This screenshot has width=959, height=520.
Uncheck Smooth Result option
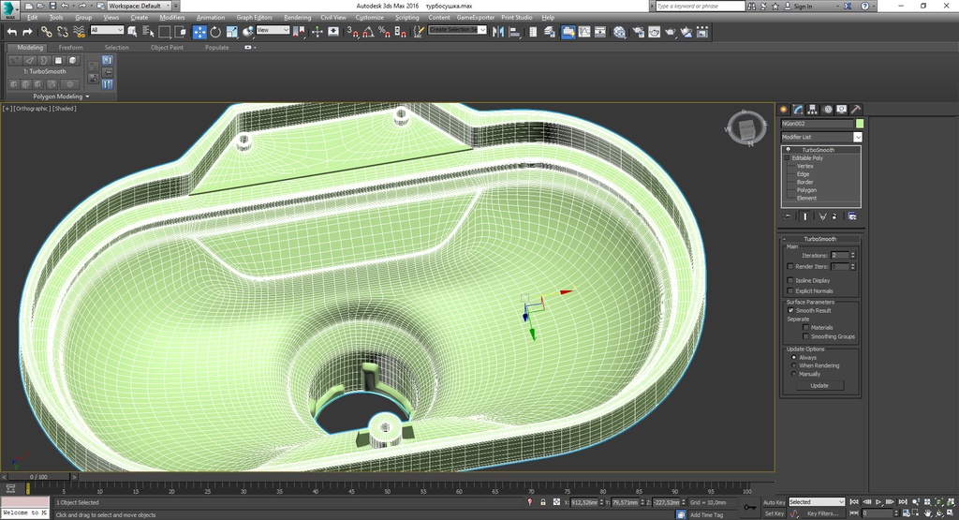click(790, 310)
